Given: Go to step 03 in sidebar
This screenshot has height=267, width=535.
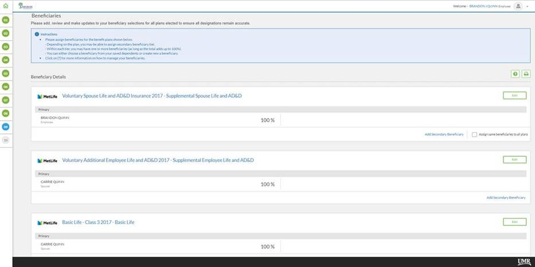Looking at the screenshot, I should [6, 46].
